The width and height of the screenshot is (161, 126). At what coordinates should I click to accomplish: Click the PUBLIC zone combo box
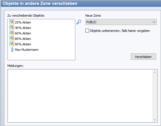121,22
